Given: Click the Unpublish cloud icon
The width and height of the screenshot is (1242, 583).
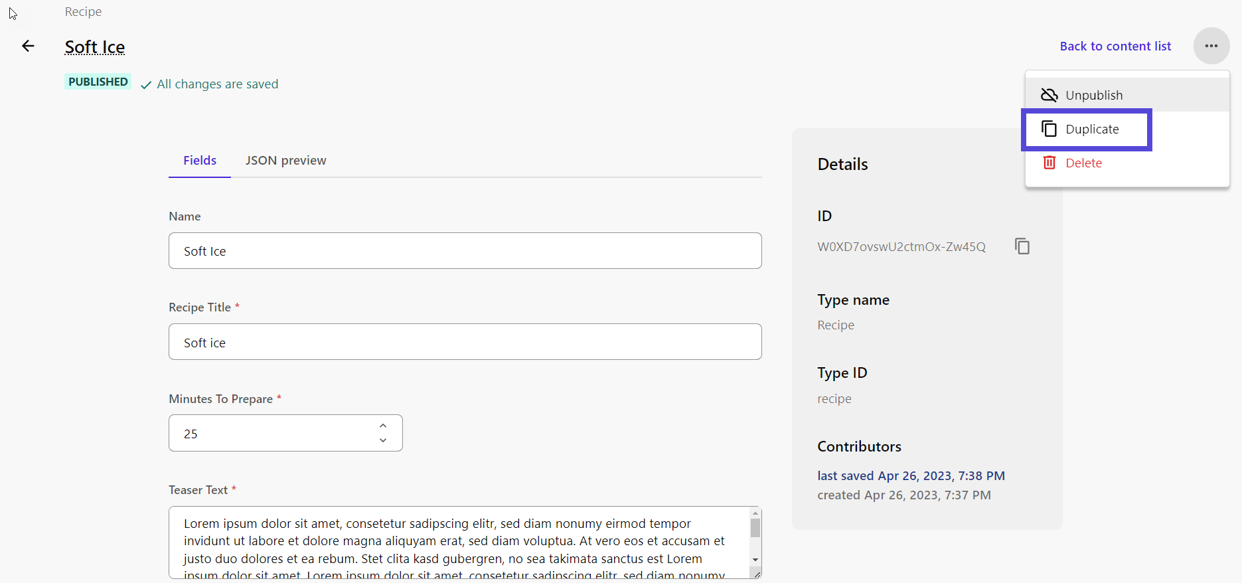Looking at the screenshot, I should (1049, 95).
